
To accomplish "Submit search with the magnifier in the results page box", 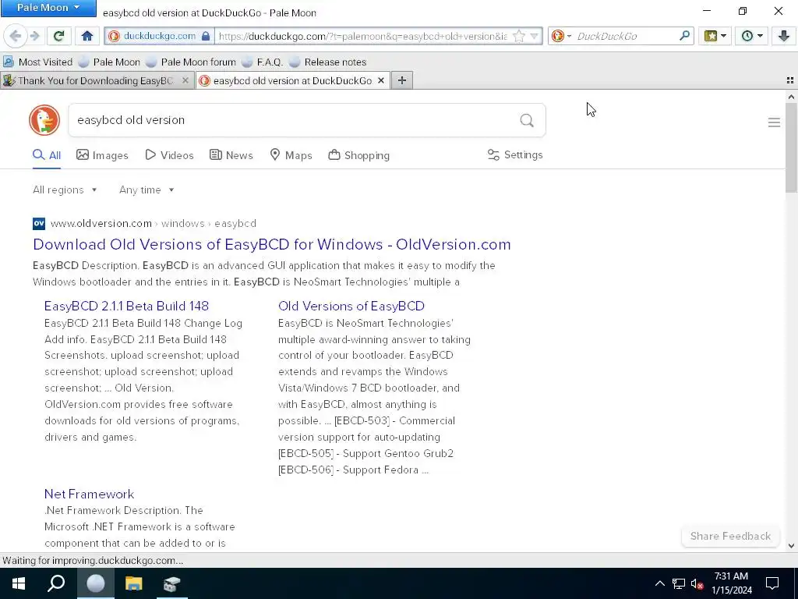I will tap(527, 120).
